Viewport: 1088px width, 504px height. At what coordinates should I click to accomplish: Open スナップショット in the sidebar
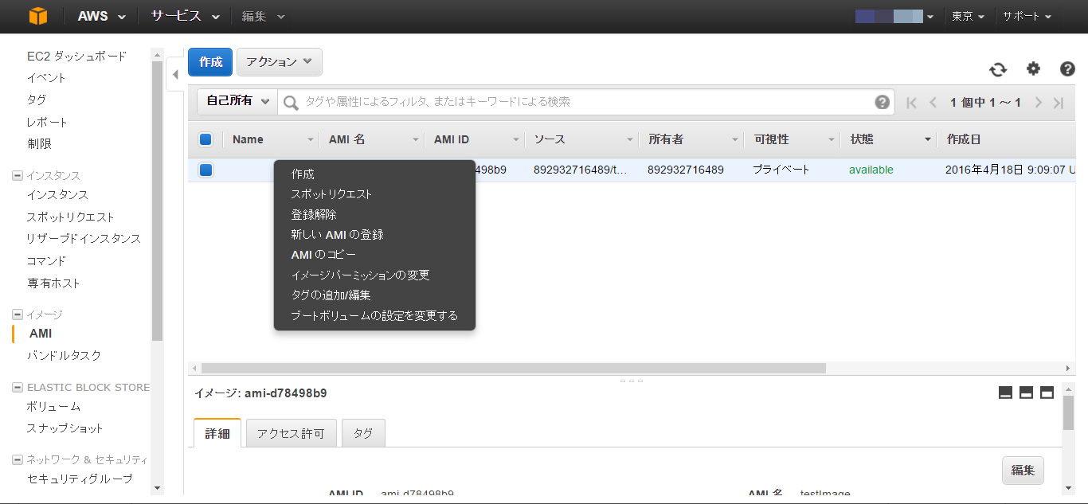coord(65,428)
